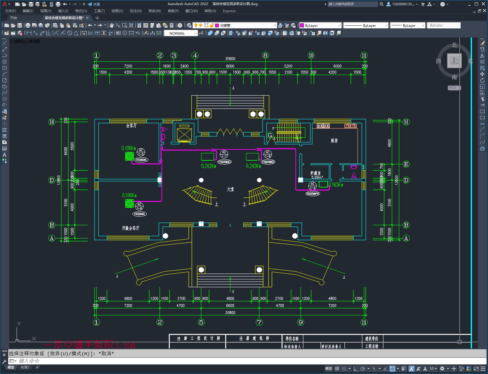
Task: Click the Pan hand tool icon
Action: 112,25
